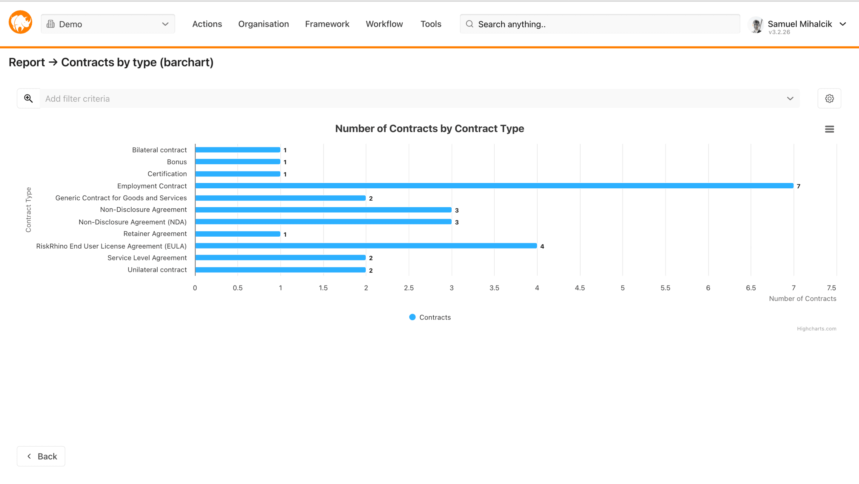Open the Framework menu
This screenshot has height=484, width=859.
(327, 24)
